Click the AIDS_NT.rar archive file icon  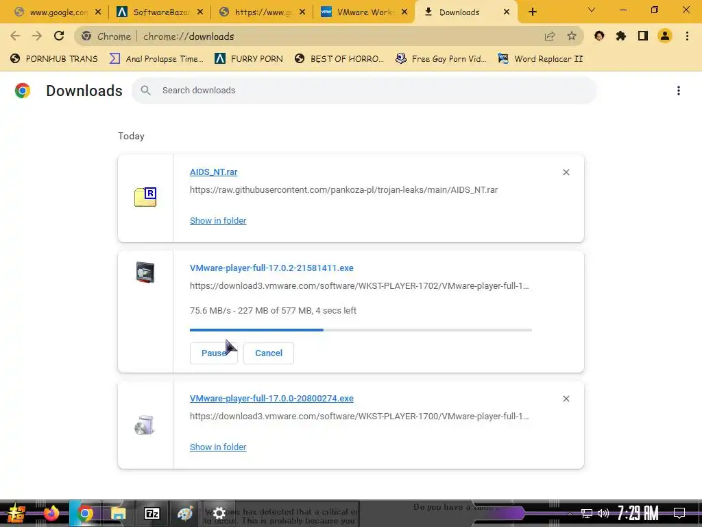(x=145, y=197)
